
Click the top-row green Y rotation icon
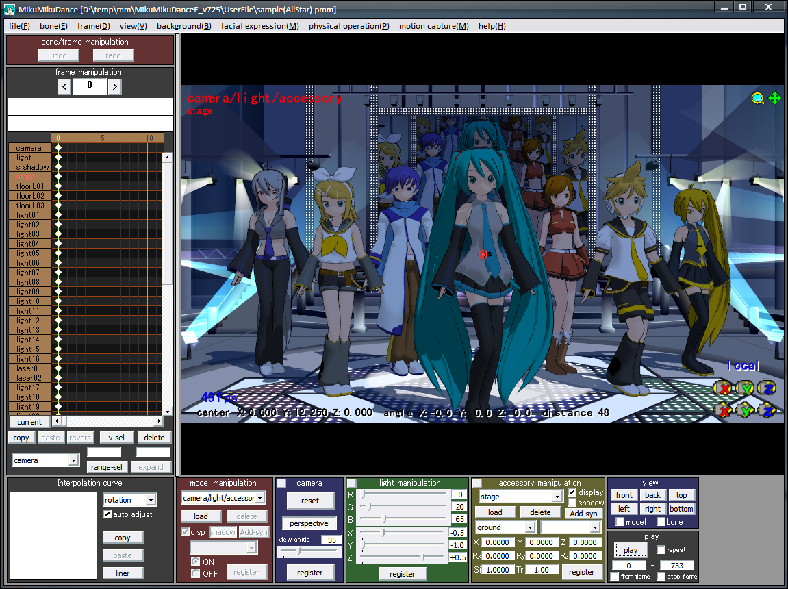(x=746, y=388)
